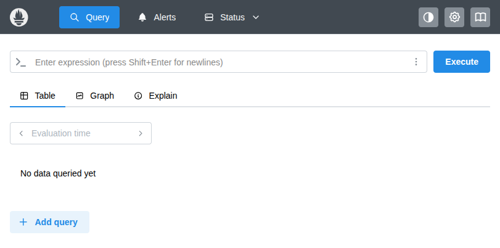Viewport: 500px width, 248px height.
Task: Click the magnifier icon on the Query button
Action: coord(75,17)
